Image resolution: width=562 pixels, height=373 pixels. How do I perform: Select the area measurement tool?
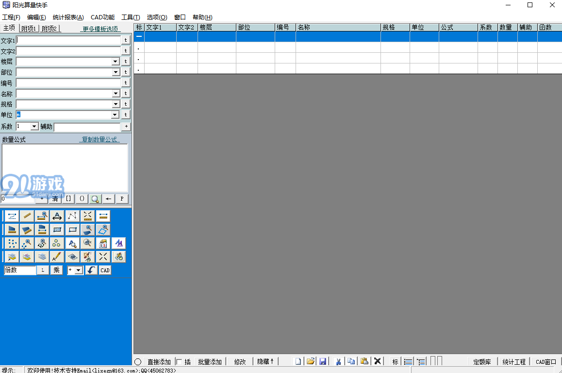(x=11, y=230)
